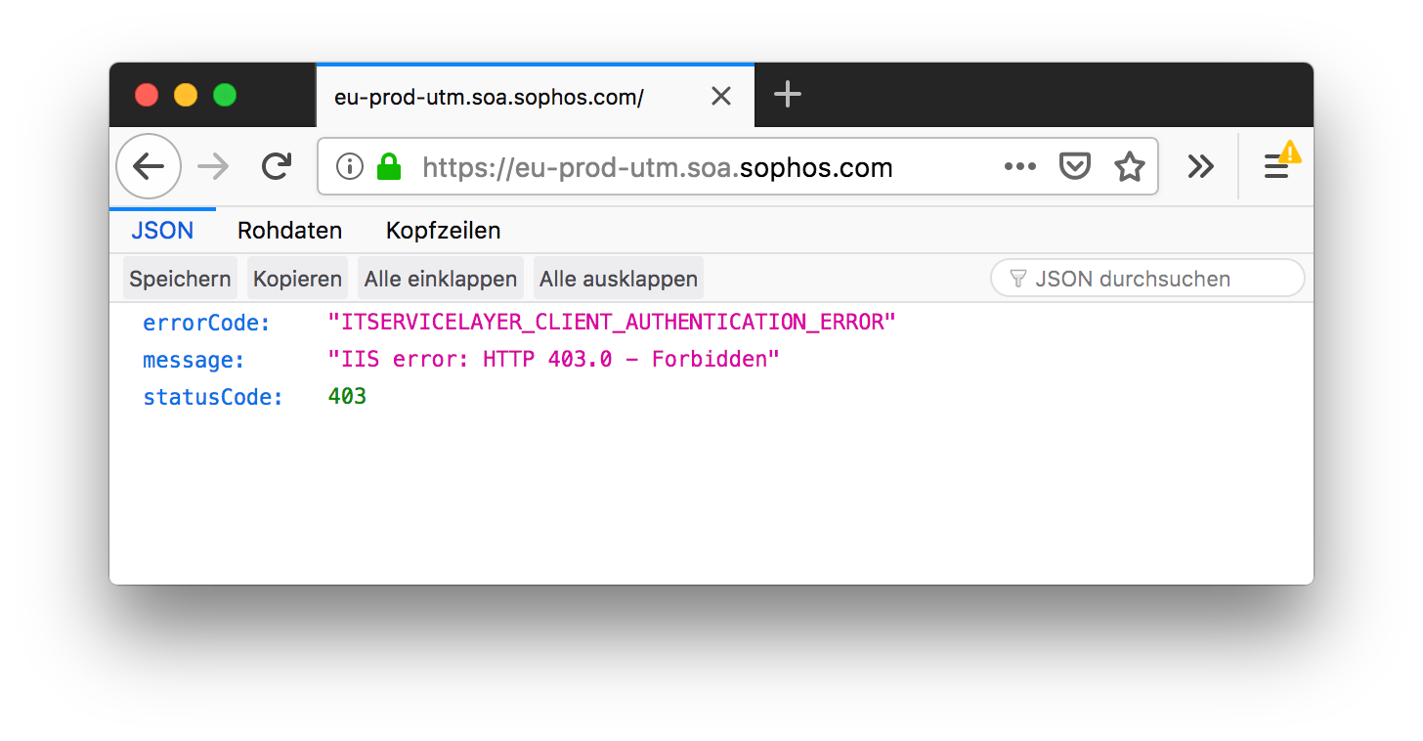
Task: Open a new tab with plus button
Action: 787,95
